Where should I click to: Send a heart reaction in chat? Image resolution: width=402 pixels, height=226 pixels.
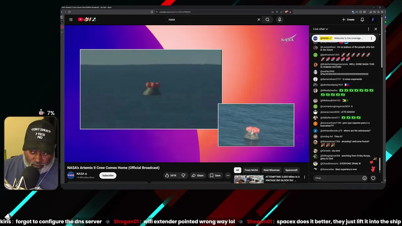click(373, 178)
